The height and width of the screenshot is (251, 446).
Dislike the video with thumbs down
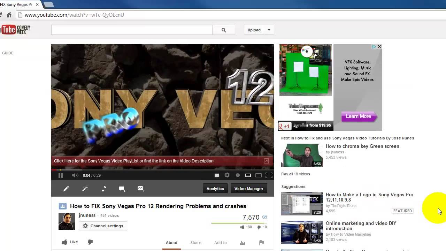pos(90,242)
